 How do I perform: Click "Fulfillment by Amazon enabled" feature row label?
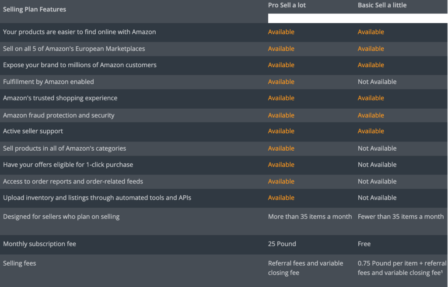tap(49, 82)
